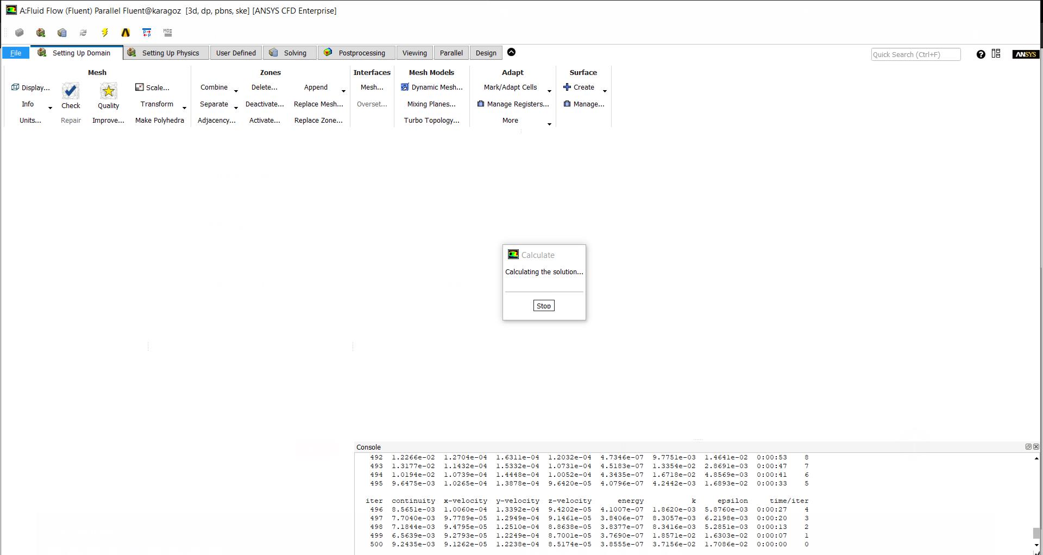
Task: Expand the Transform dropdown
Action: [184, 108]
